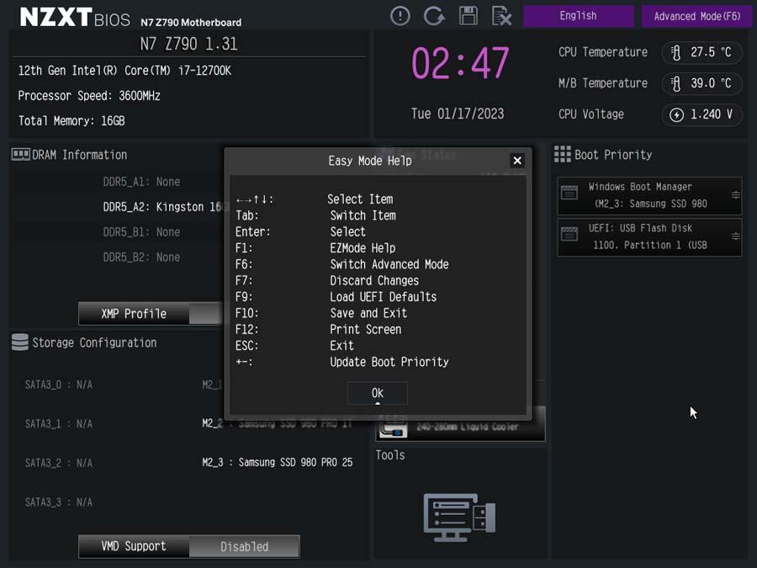The height and width of the screenshot is (568, 757).
Task: Click the Processor Speed: 3600MHz line
Action: coord(89,96)
